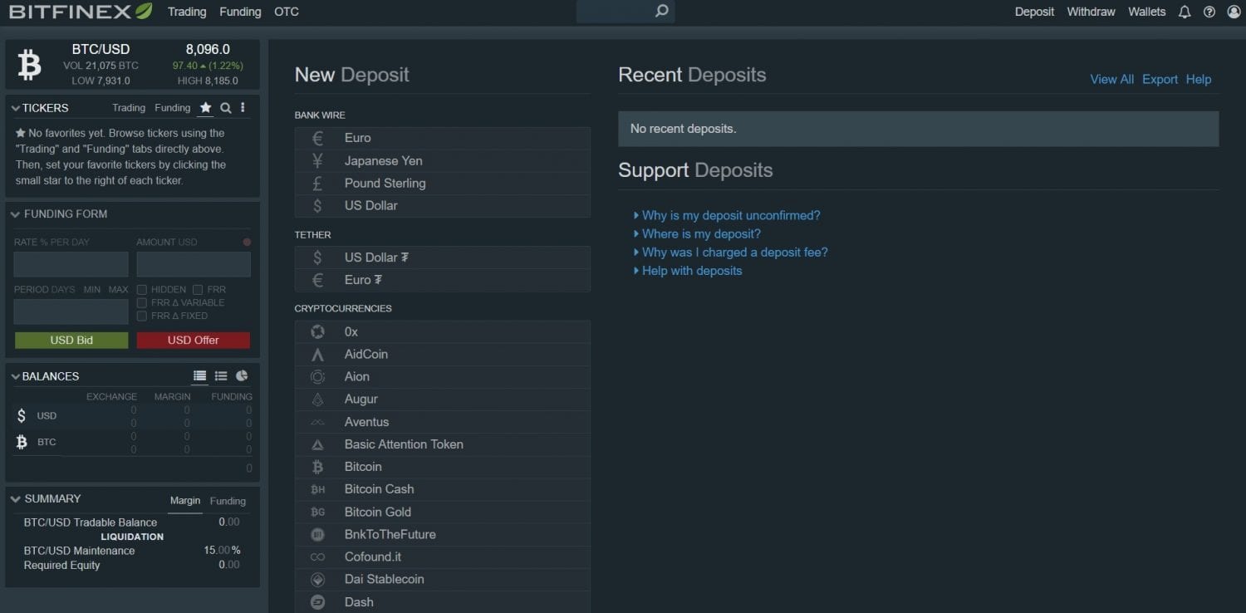Click the Basic Attention Token icon
Viewport: 1246px width, 613px height.
click(x=317, y=444)
